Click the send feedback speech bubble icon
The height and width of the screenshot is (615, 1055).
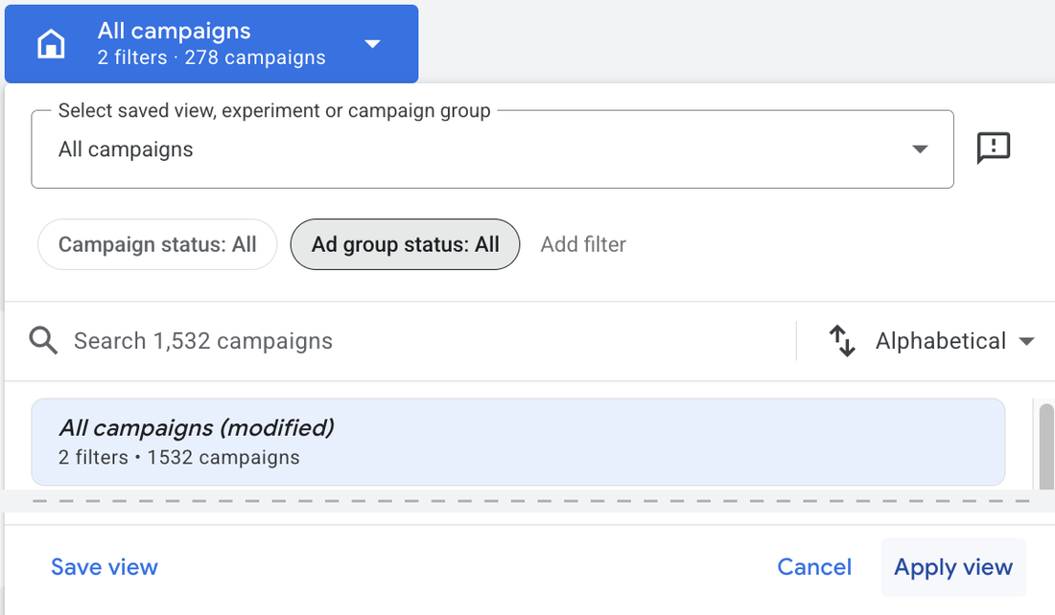pos(993,148)
